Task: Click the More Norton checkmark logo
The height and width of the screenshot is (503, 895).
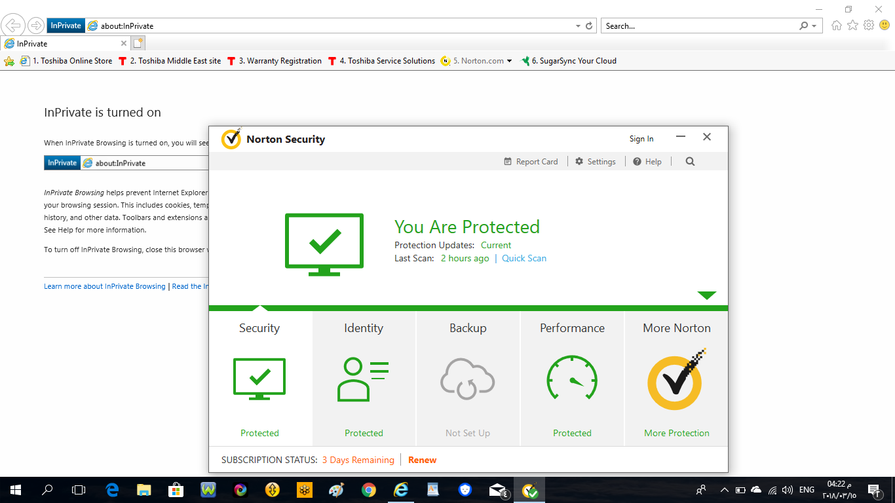Action: [x=677, y=379]
